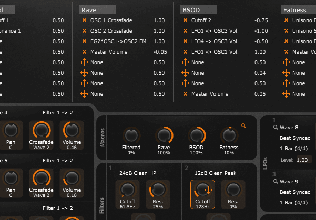Delete the EG2*OSC1->OSC2 FM modulation entry

(84, 41)
